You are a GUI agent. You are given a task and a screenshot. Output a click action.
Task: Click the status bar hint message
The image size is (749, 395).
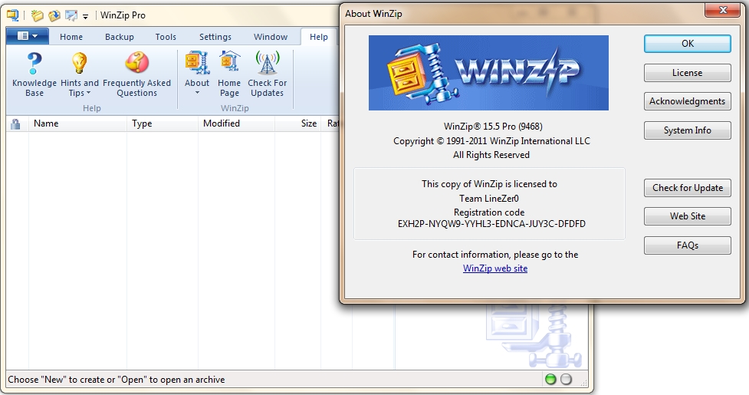click(x=116, y=380)
